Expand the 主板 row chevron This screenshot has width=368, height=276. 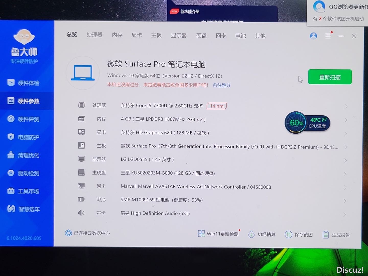[x=346, y=147]
